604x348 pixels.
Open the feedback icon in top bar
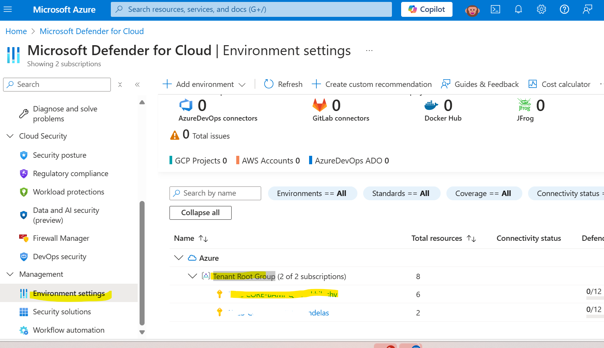coord(588,9)
